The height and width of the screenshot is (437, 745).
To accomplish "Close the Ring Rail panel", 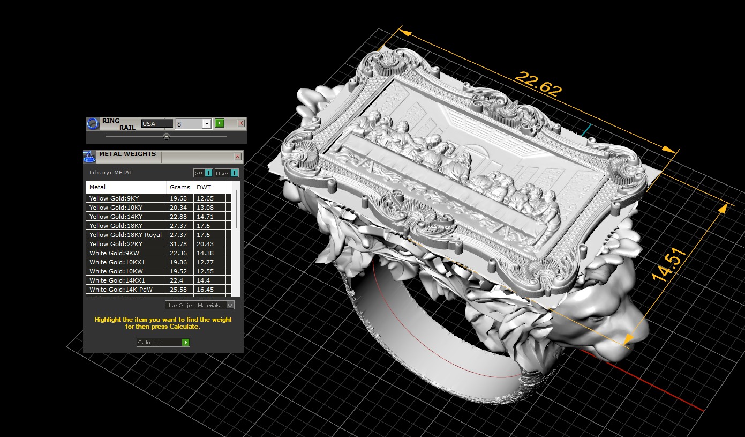I will pyautogui.click(x=240, y=123).
